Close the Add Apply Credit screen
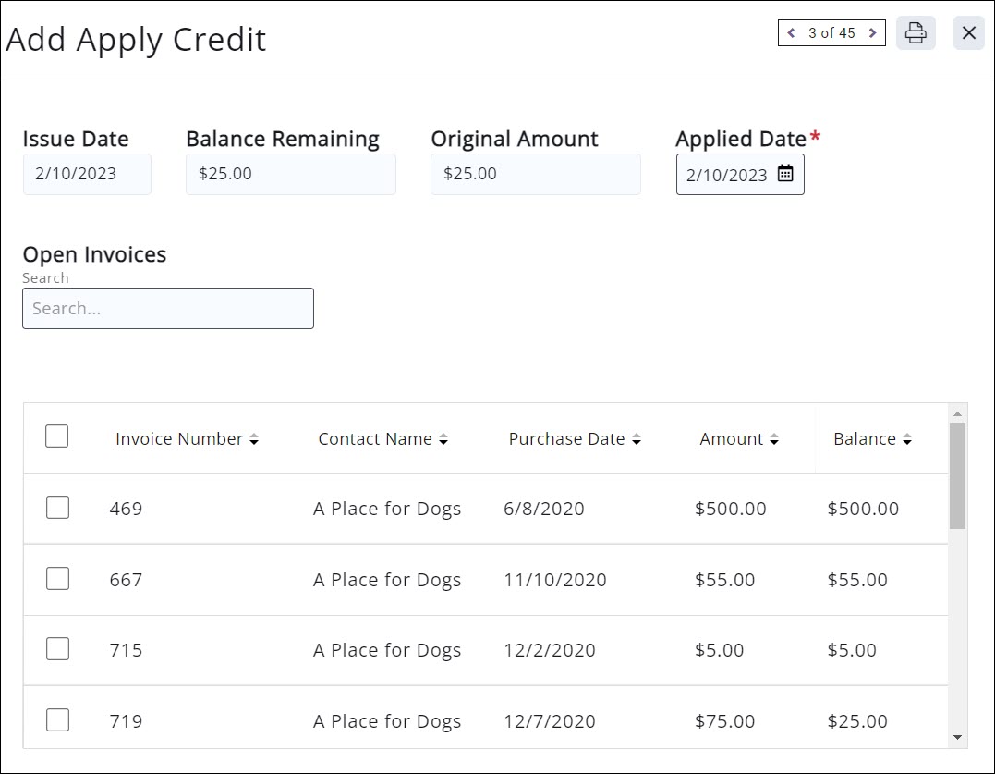 968,32
